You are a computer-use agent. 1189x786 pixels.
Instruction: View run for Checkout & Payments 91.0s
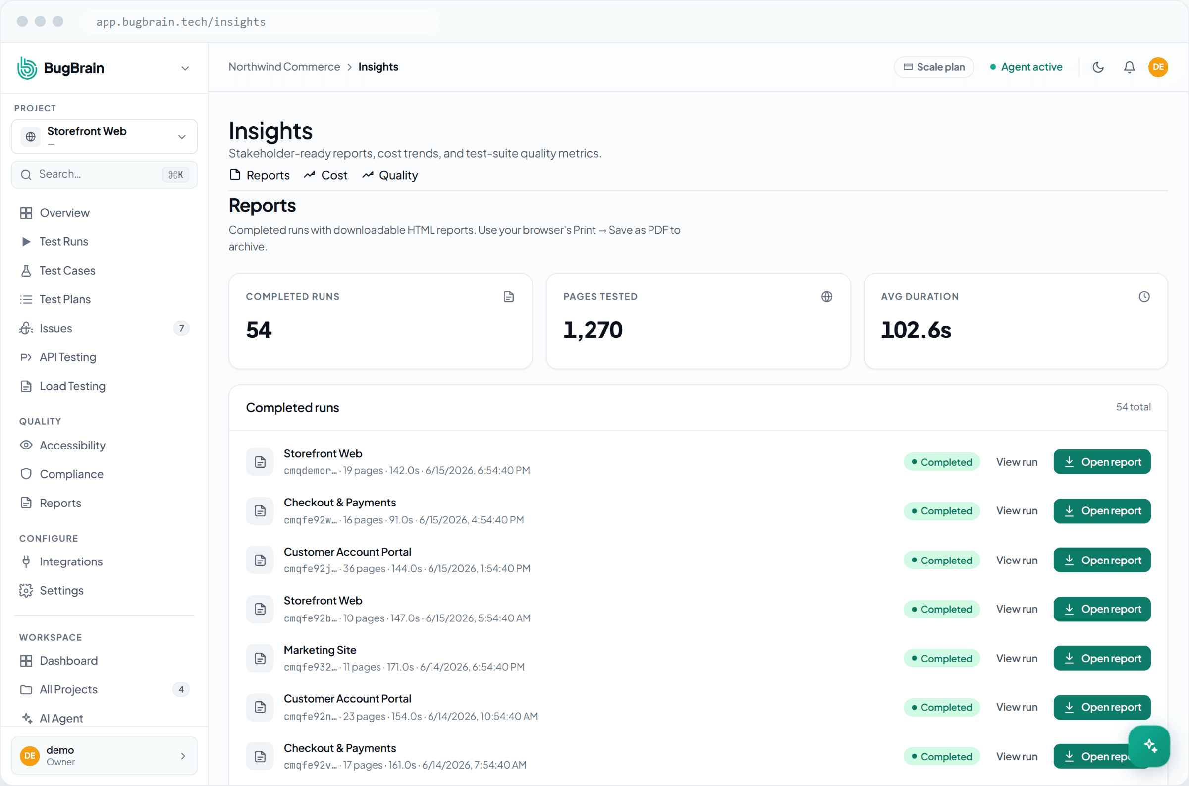click(x=1017, y=511)
